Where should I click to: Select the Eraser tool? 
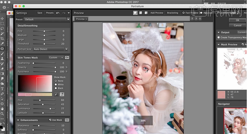[x=2, y=69]
